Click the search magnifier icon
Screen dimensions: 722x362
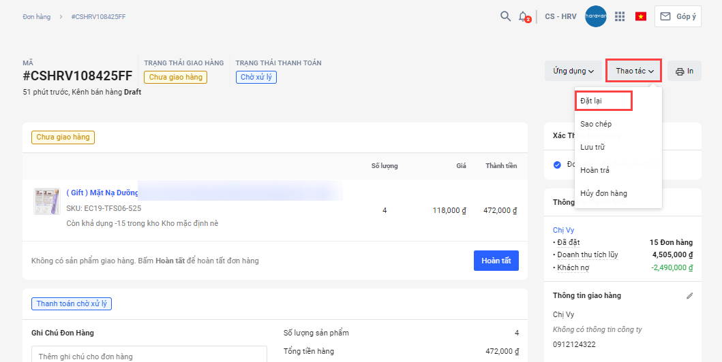[505, 16]
